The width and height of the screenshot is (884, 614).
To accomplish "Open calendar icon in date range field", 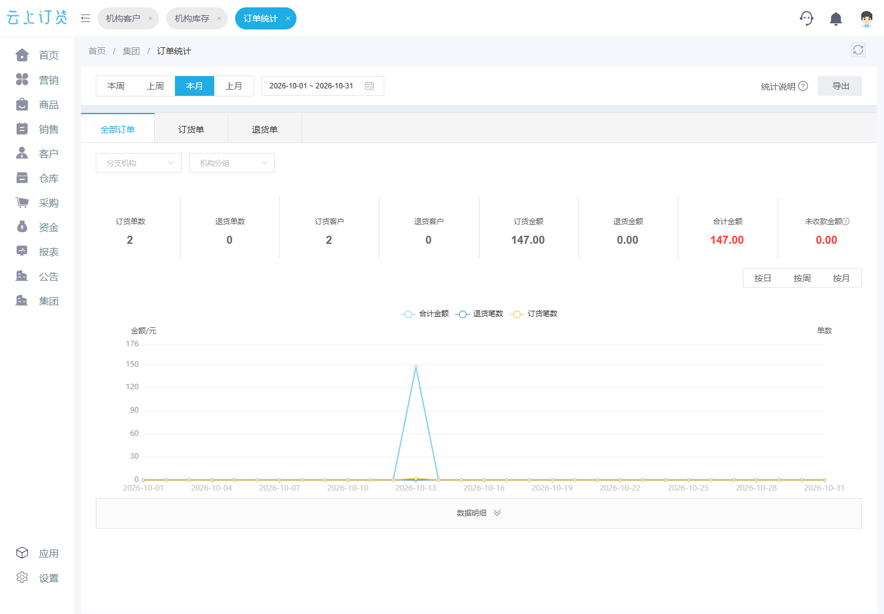I will (370, 86).
